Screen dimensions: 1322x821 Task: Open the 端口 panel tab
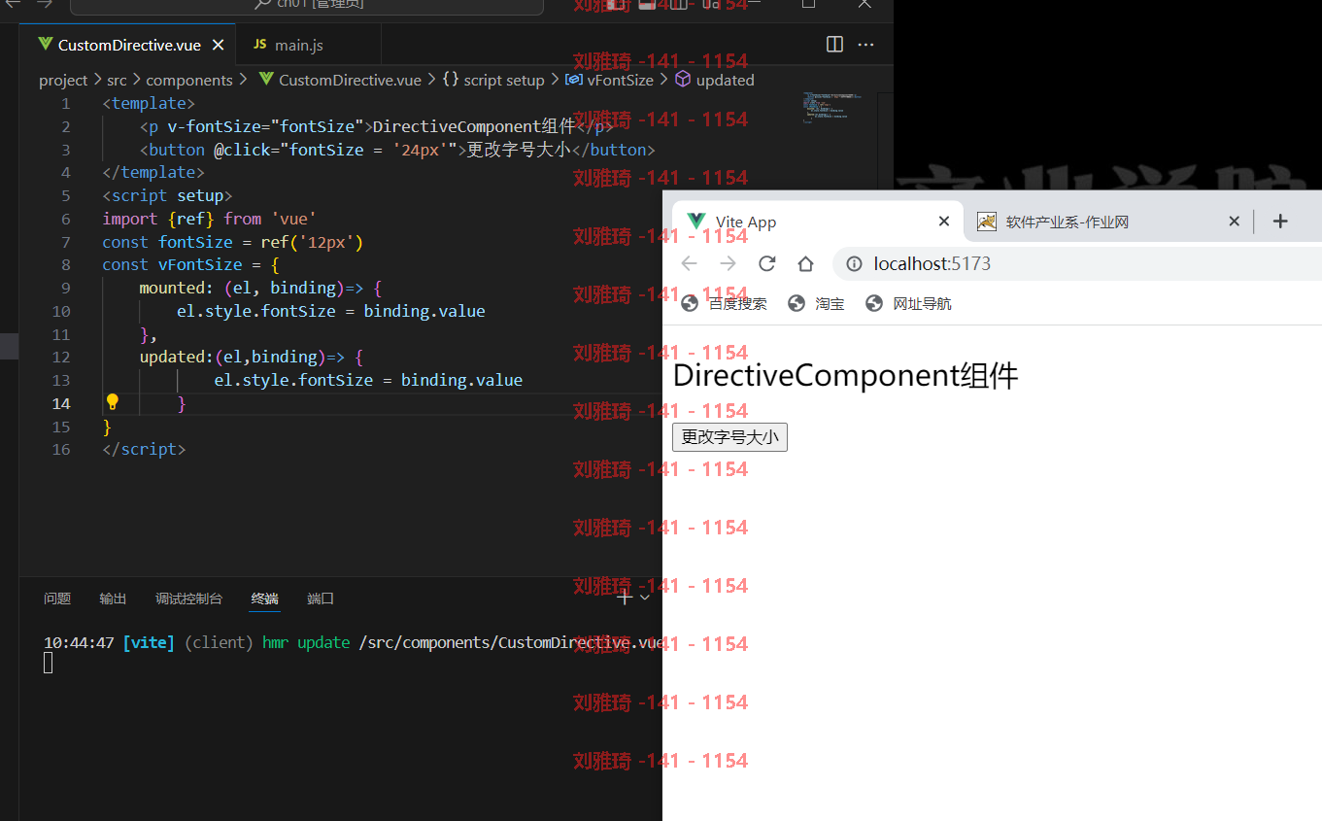[321, 599]
